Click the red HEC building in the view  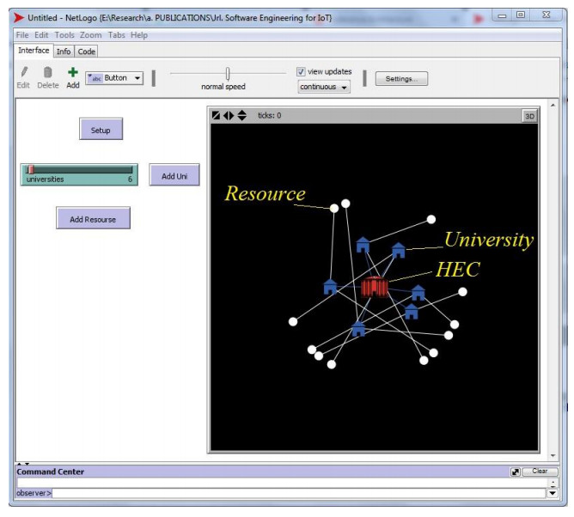pos(375,286)
